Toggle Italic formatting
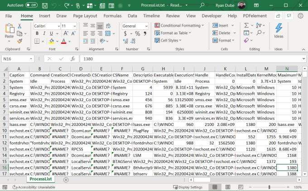Viewport: 308px width, 191px height. (x=44, y=33)
